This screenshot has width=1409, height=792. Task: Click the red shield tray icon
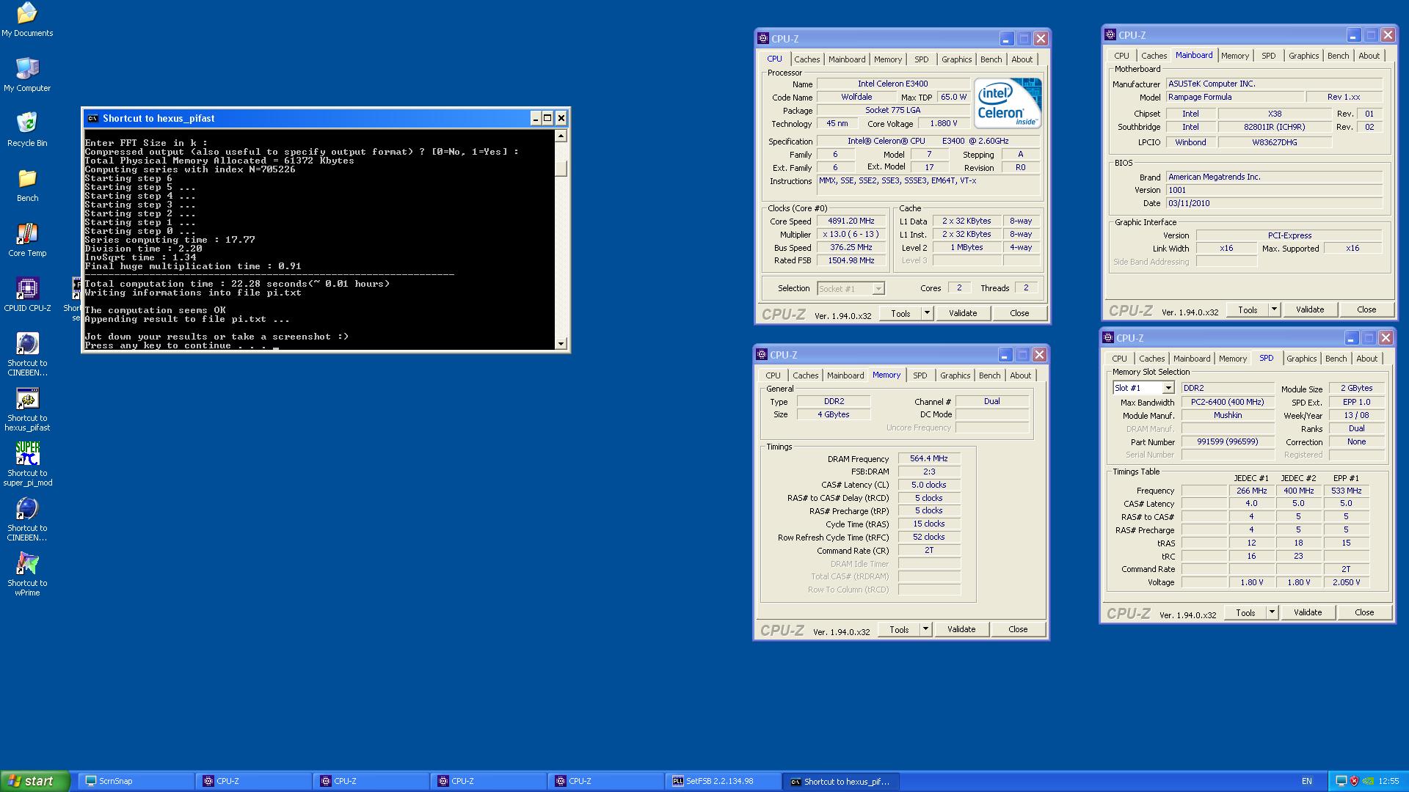[1355, 781]
